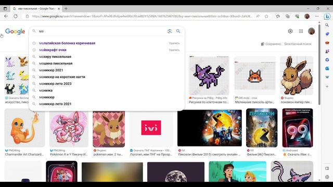Reload the page with refresh icon

point(16,16)
